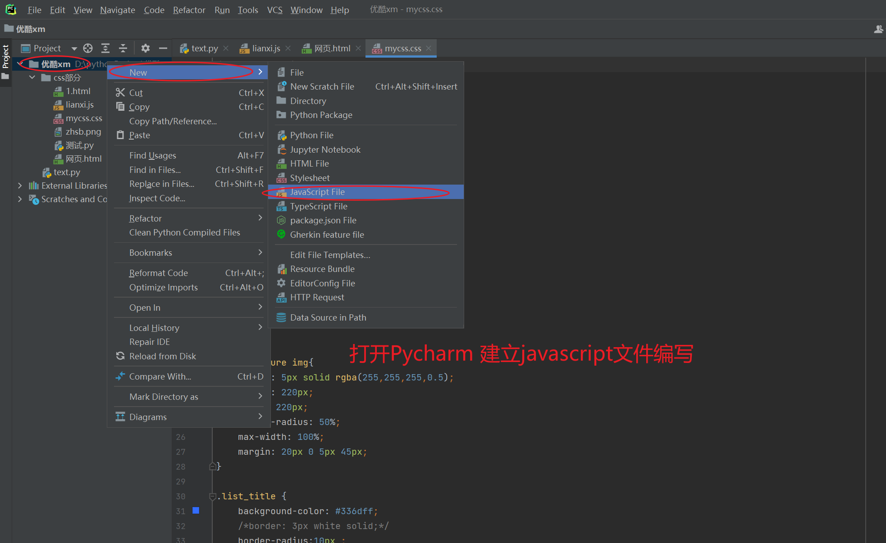Select Stylesheet in New submenu

tap(365, 178)
